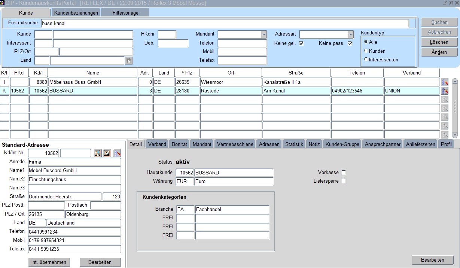Switch to the Kundenbeziehungen tab
The image size is (460, 268).
point(76,13)
